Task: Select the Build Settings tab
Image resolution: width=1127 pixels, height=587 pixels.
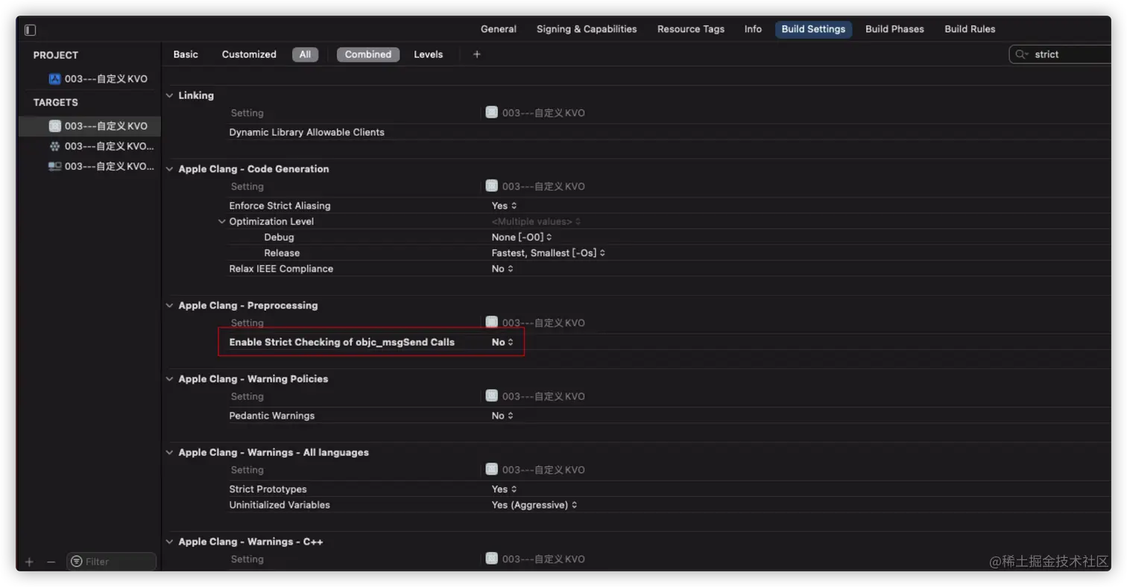Action: coord(813,29)
